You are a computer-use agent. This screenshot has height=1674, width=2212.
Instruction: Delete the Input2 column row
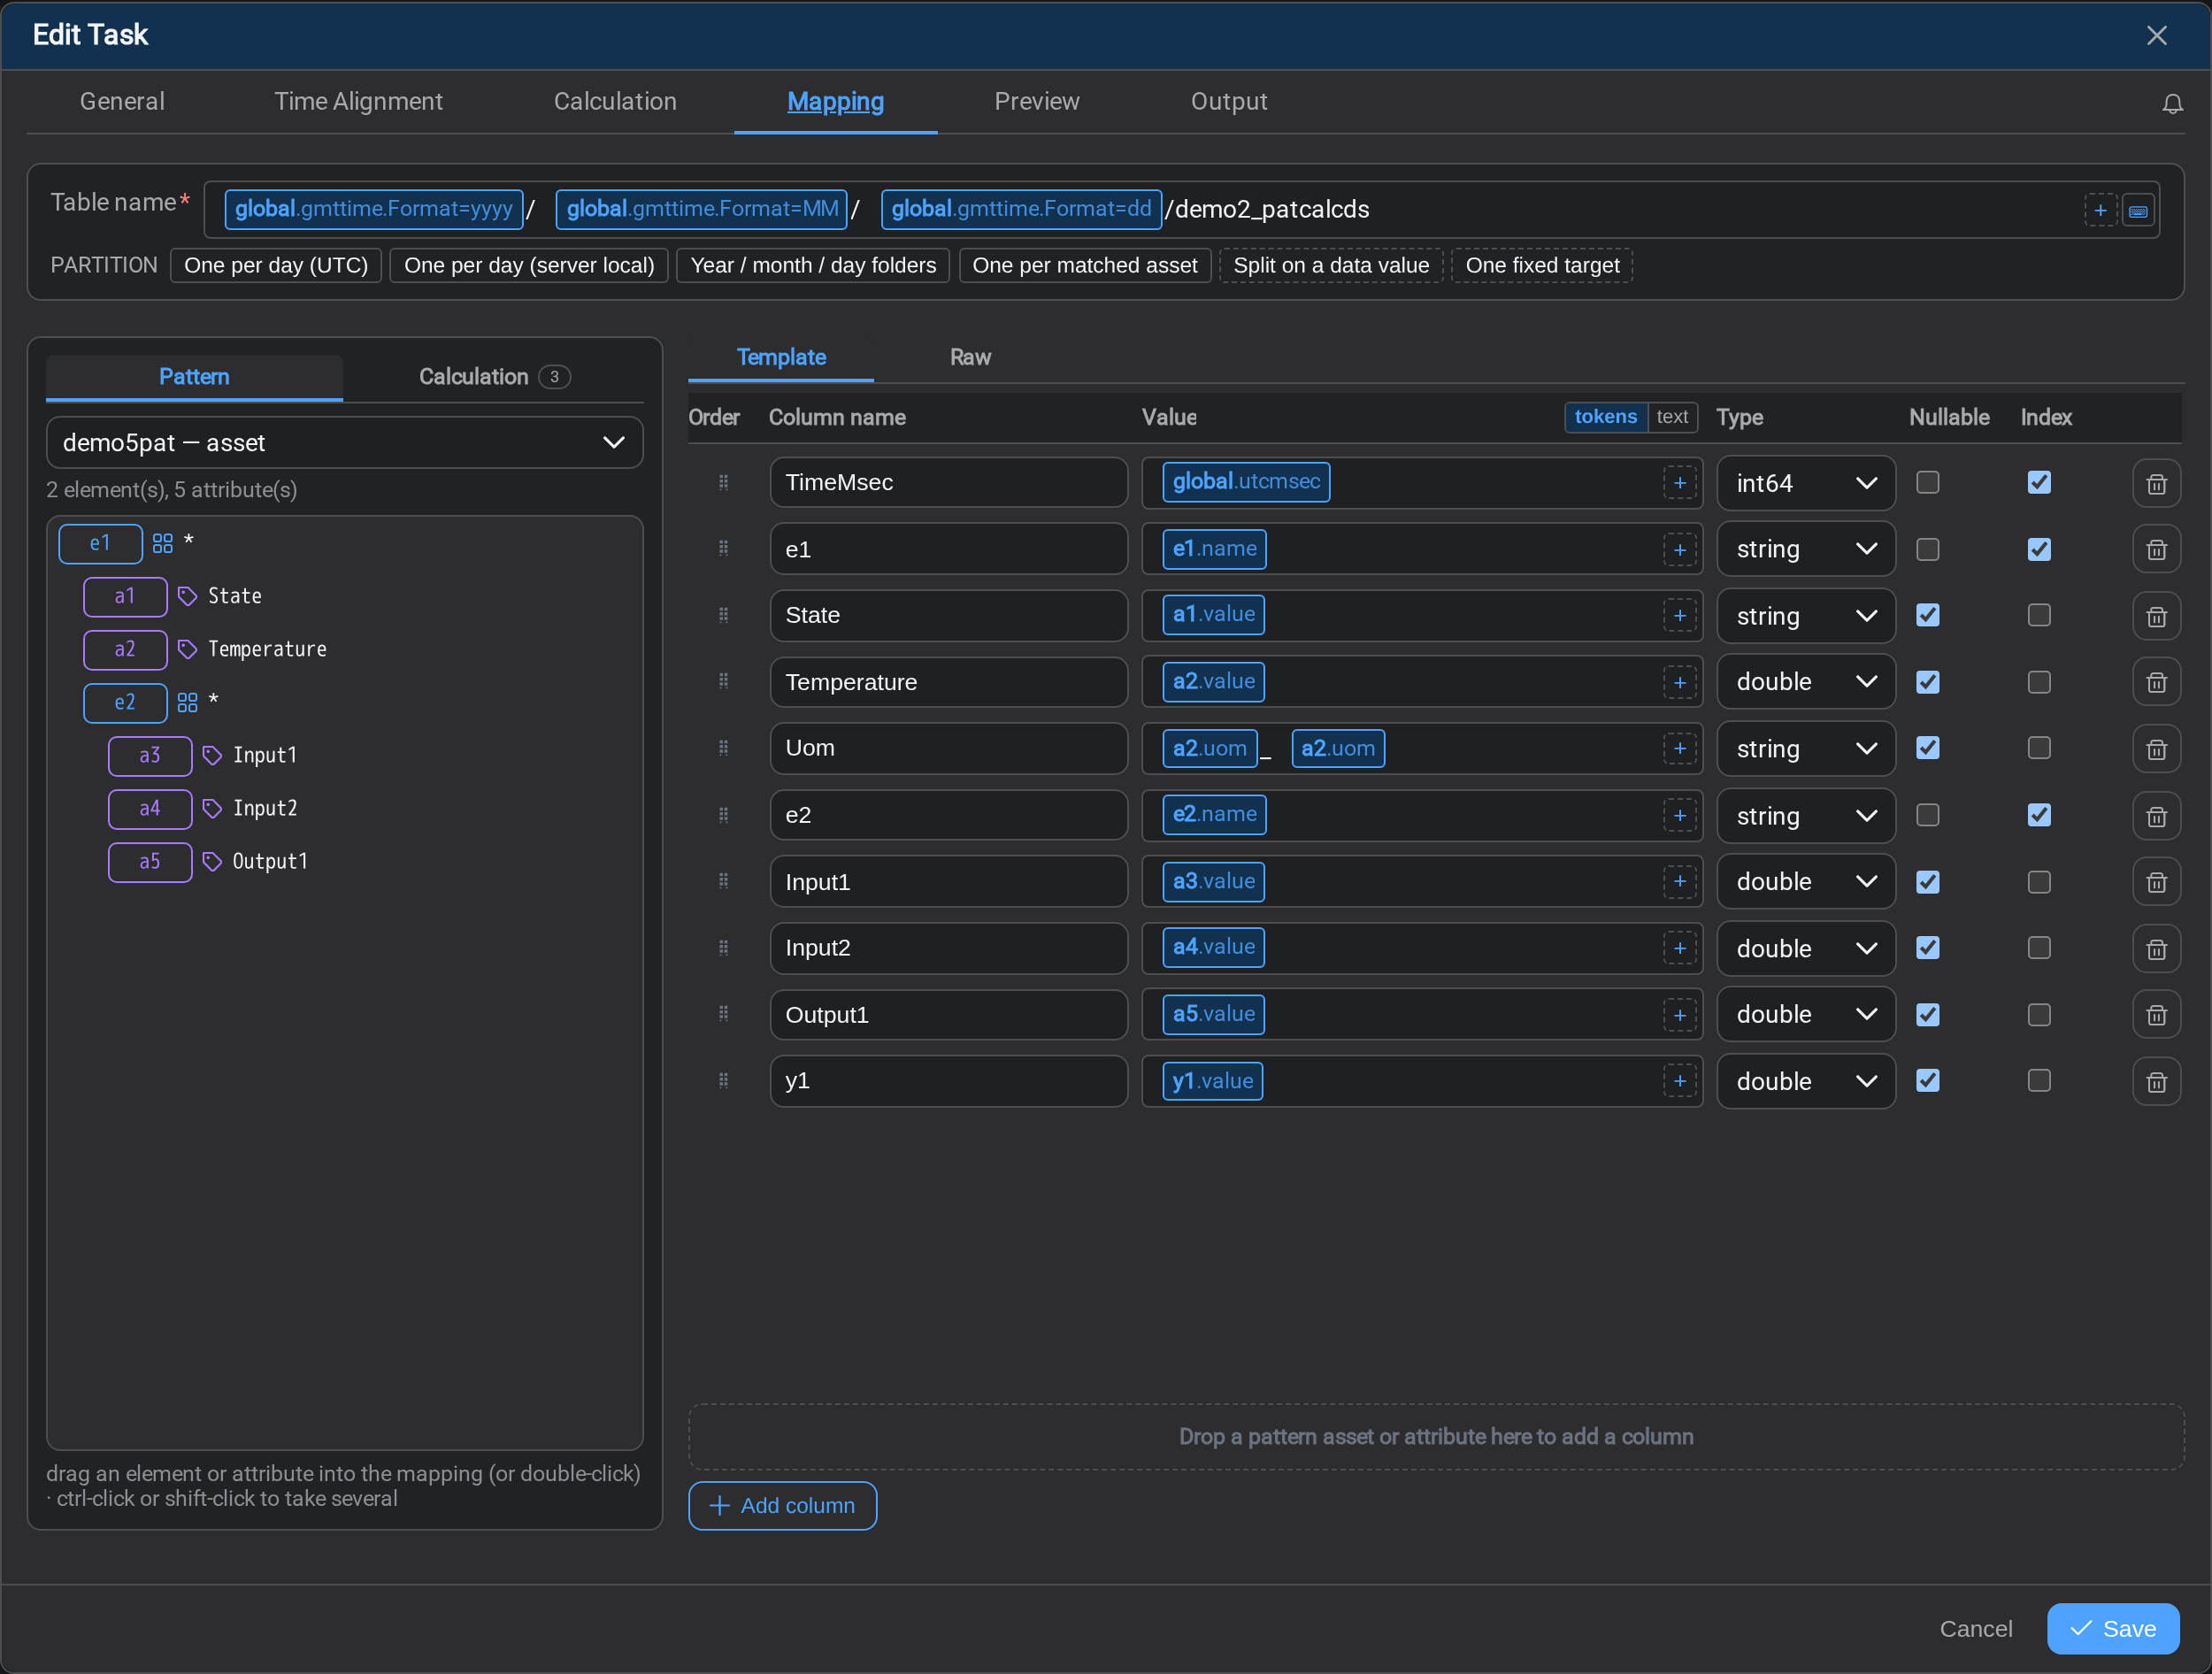point(2156,948)
